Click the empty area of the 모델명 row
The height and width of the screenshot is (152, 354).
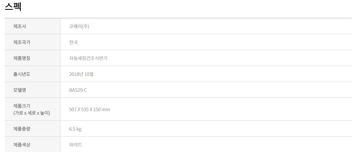click(220, 90)
